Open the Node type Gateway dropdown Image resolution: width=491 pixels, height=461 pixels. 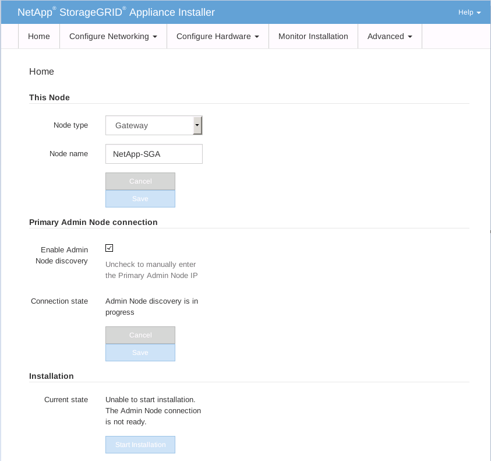[x=154, y=125]
